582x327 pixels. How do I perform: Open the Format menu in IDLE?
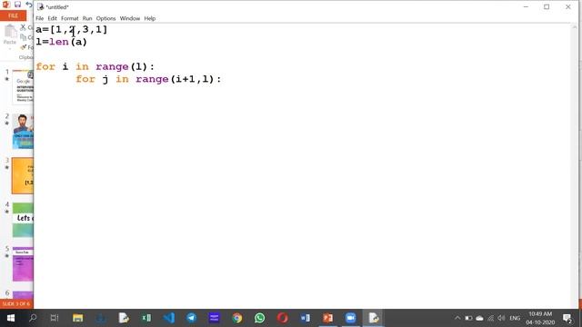[70, 18]
